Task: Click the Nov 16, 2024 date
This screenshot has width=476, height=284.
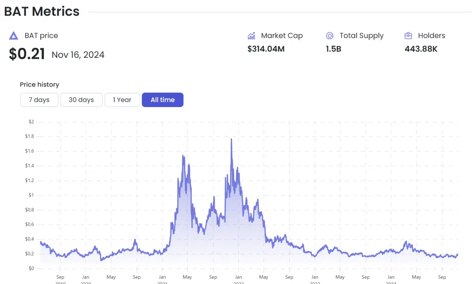Action: click(x=78, y=55)
